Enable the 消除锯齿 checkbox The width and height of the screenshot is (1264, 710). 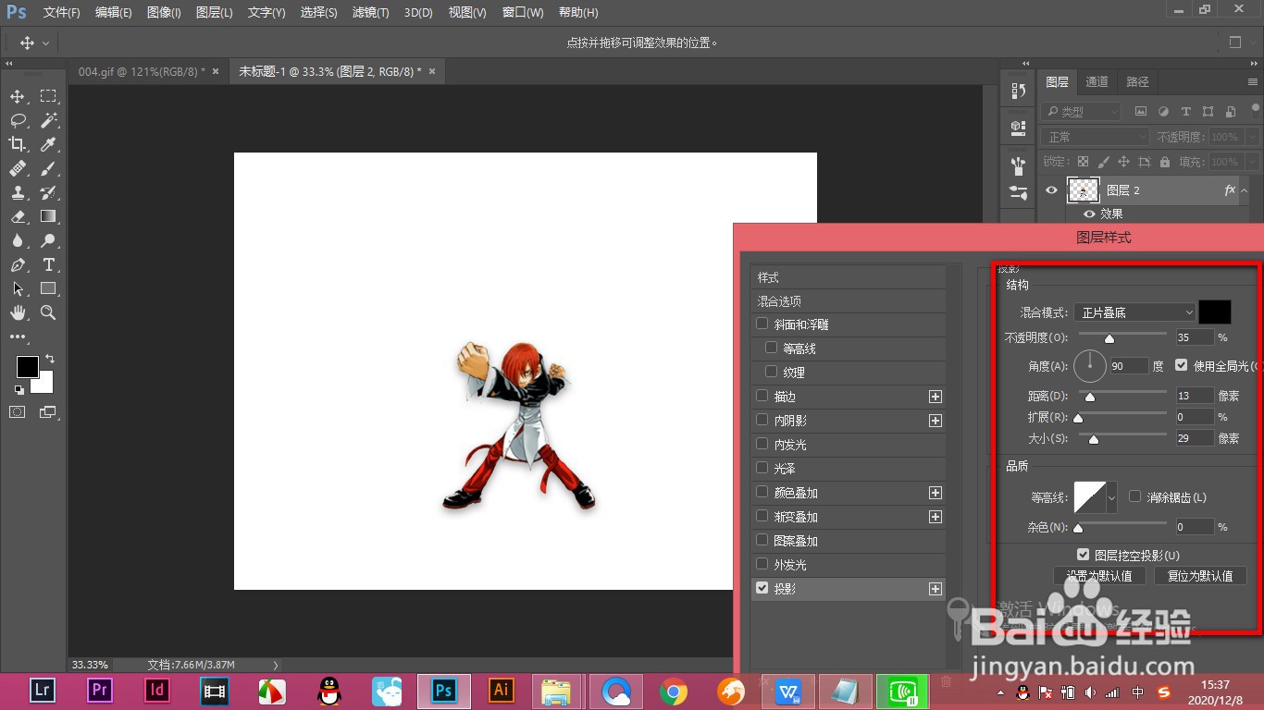(1135, 496)
